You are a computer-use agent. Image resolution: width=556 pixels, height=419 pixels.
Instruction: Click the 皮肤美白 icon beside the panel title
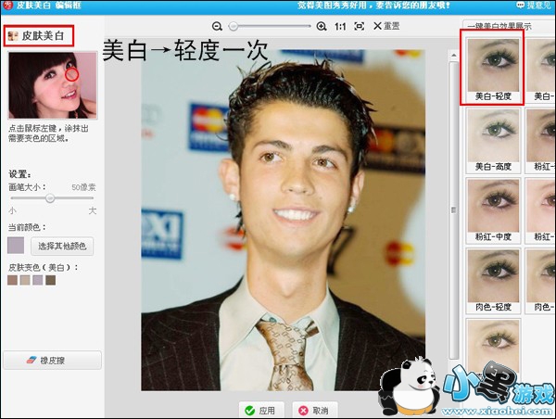tap(13, 35)
